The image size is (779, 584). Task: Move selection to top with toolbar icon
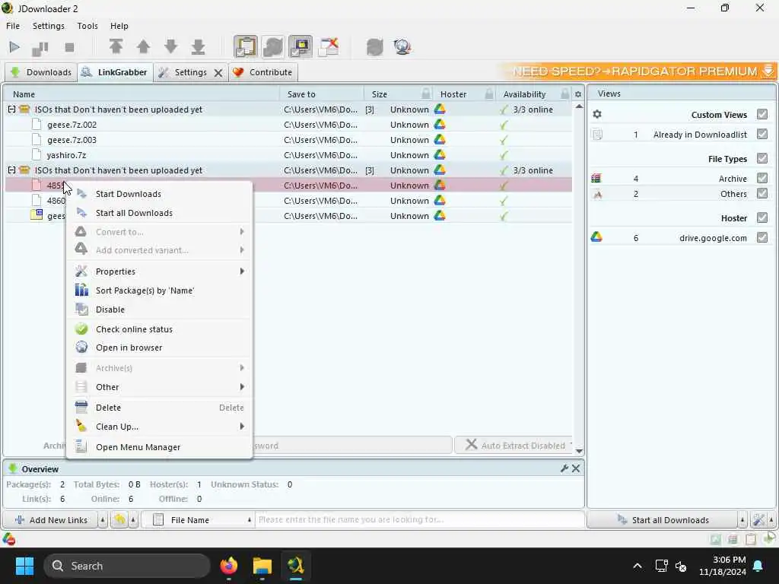(116, 46)
